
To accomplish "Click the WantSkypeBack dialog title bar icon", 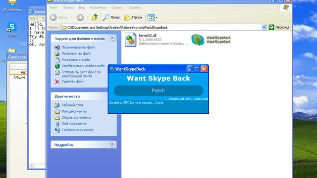I will [111, 69].
